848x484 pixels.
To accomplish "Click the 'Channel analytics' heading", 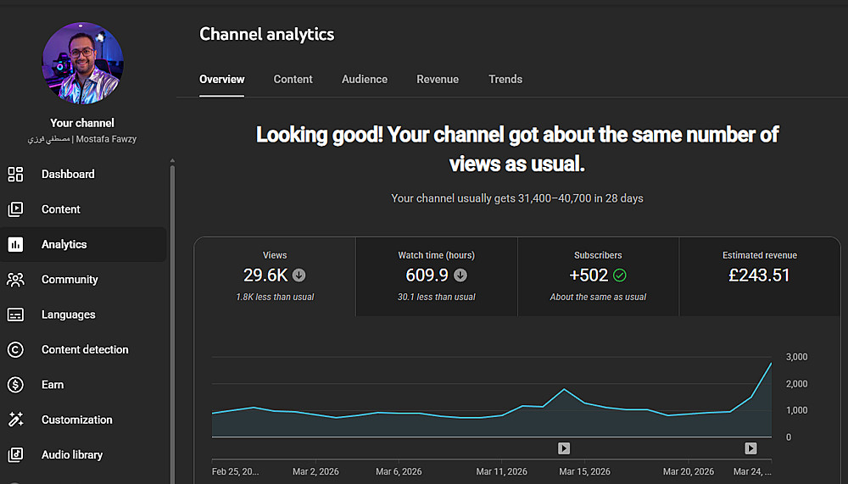I will [x=266, y=34].
